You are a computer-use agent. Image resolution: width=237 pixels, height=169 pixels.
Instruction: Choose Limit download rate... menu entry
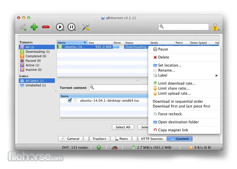(x=184, y=83)
